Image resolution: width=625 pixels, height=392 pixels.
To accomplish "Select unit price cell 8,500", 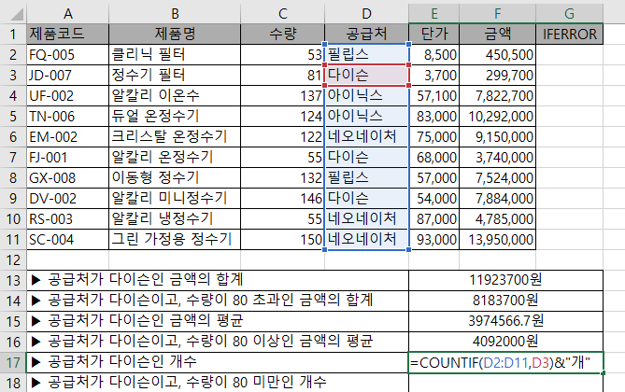I will pos(434,54).
